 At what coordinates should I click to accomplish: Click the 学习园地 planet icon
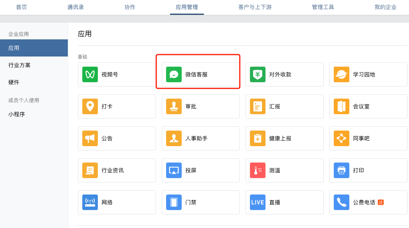(342, 74)
